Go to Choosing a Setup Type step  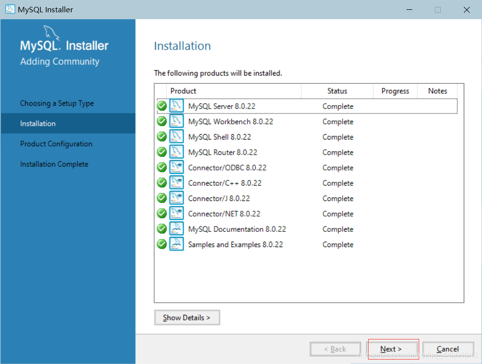point(57,103)
